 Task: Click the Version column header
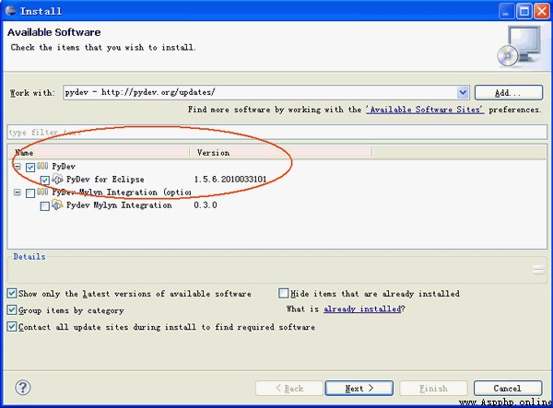[x=281, y=153]
